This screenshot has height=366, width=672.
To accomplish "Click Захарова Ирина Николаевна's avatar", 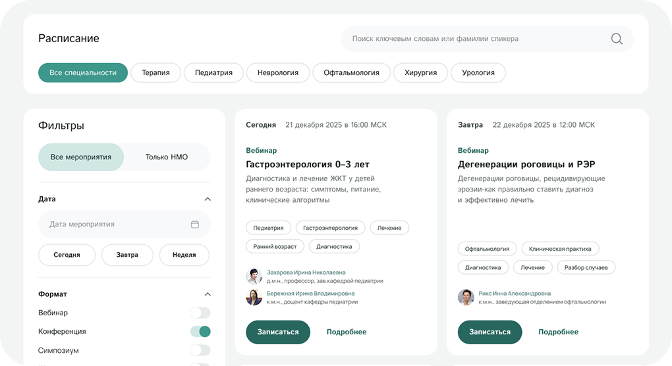I will coord(254,276).
